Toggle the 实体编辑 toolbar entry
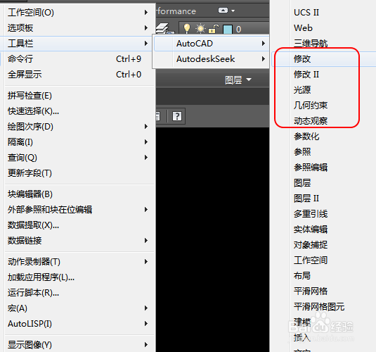The width and height of the screenshot is (376, 352). tap(311, 230)
